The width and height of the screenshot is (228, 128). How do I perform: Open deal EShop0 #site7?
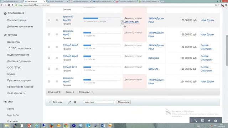[71, 45]
